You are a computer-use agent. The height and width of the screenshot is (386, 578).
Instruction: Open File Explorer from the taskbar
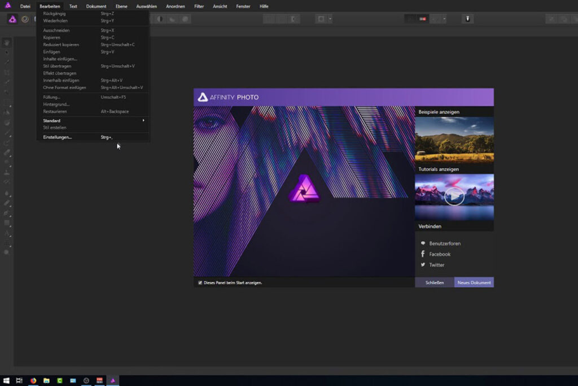coord(47,381)
